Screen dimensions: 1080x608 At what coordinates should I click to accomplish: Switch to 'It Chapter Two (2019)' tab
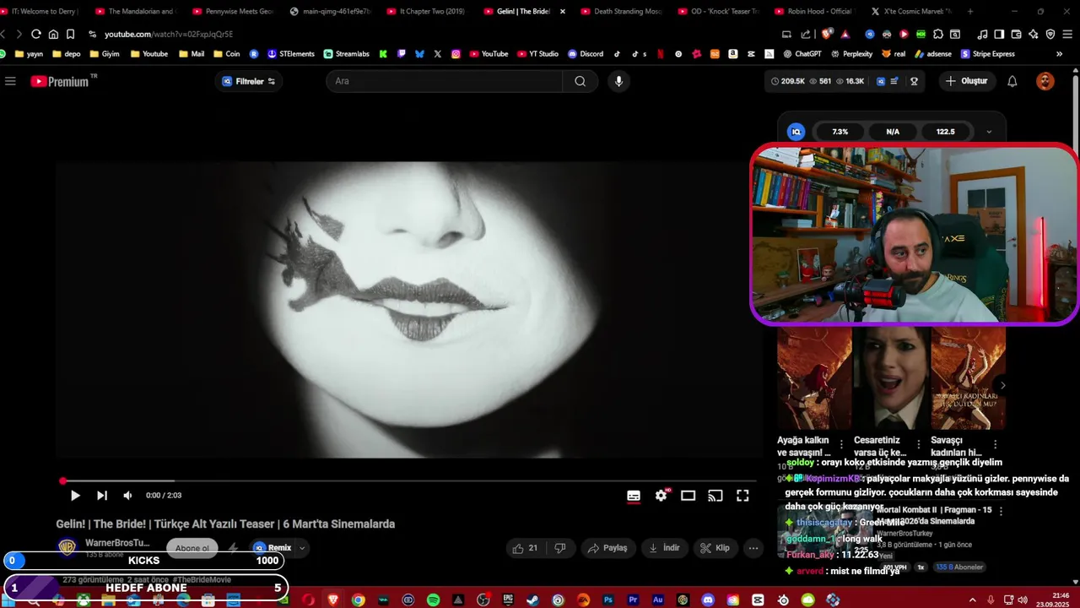pyautogui.click(x=426, y=12)
